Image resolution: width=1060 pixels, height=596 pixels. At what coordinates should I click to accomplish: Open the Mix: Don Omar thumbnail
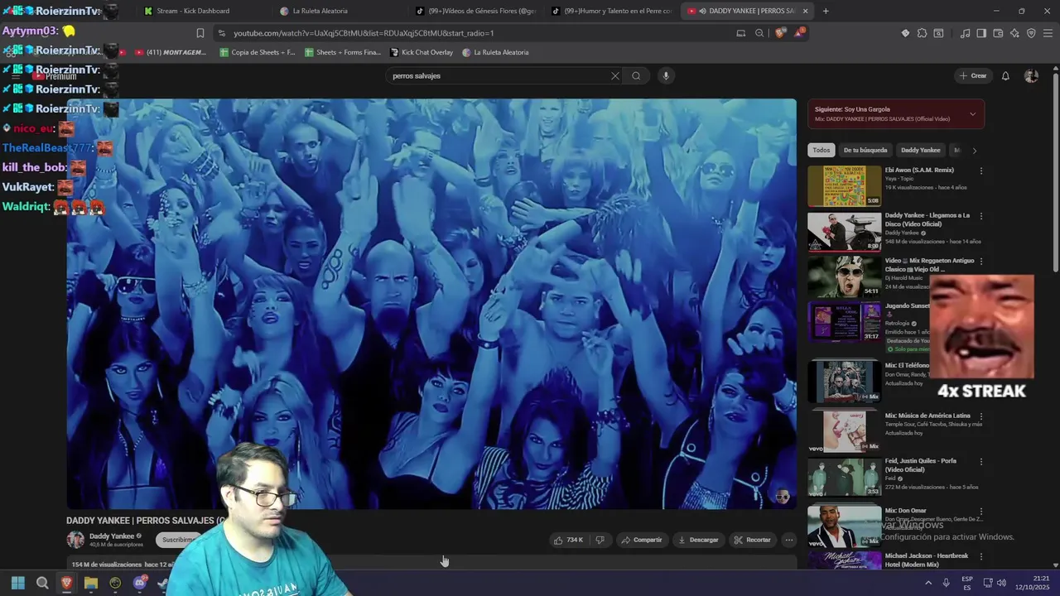click(845, 526)
